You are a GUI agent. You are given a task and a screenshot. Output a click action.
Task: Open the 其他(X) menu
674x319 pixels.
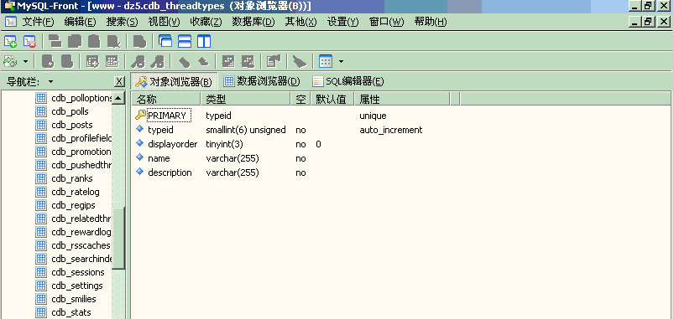click(300, 22)
